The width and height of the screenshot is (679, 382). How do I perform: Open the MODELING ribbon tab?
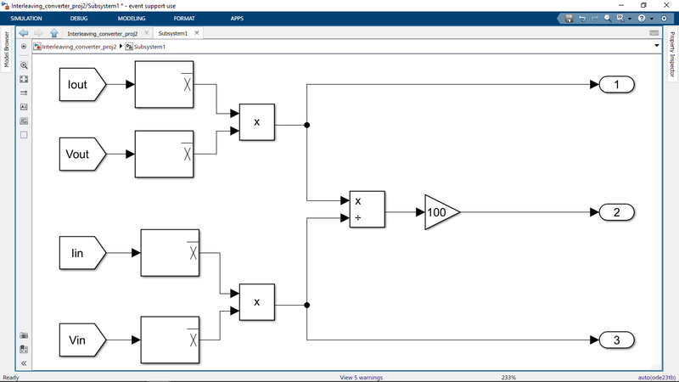pyautogui.click(x=131, y=18)
